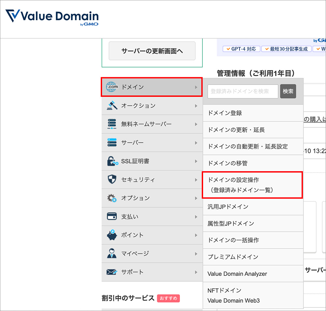326x311 pixels.
Task: Click the 検索 search button
Action: [288, 92]
